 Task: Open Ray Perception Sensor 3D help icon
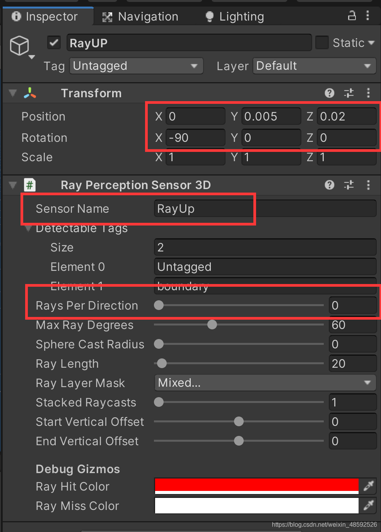(x=329, y=185)
